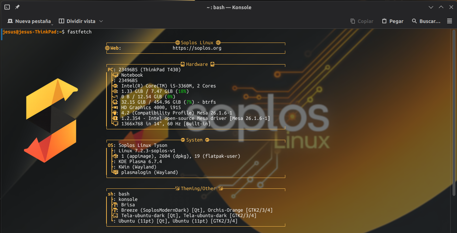Click the GPU icon beside HD Graphics 4000

coord(115,107)
